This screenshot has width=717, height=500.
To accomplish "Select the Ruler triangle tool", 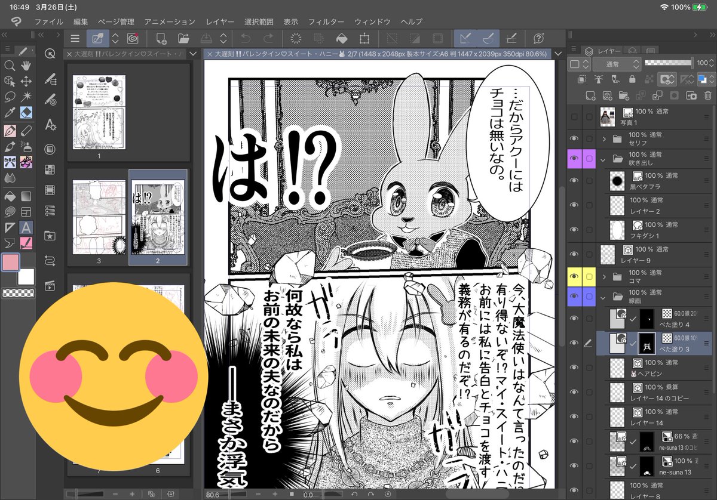I will tap(10, 227).
